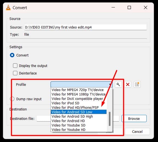This screenshot has height=142, width=158.
Task: Choose Video for iPod SD profile
Action: 79,103
